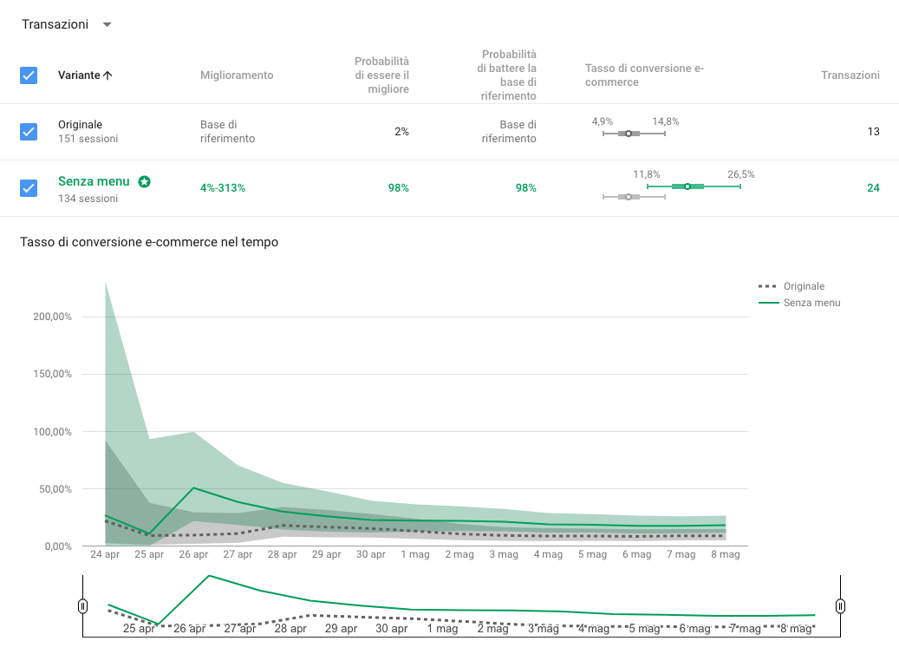Click the green Senza menu conversion range bar

pos(694,186)
